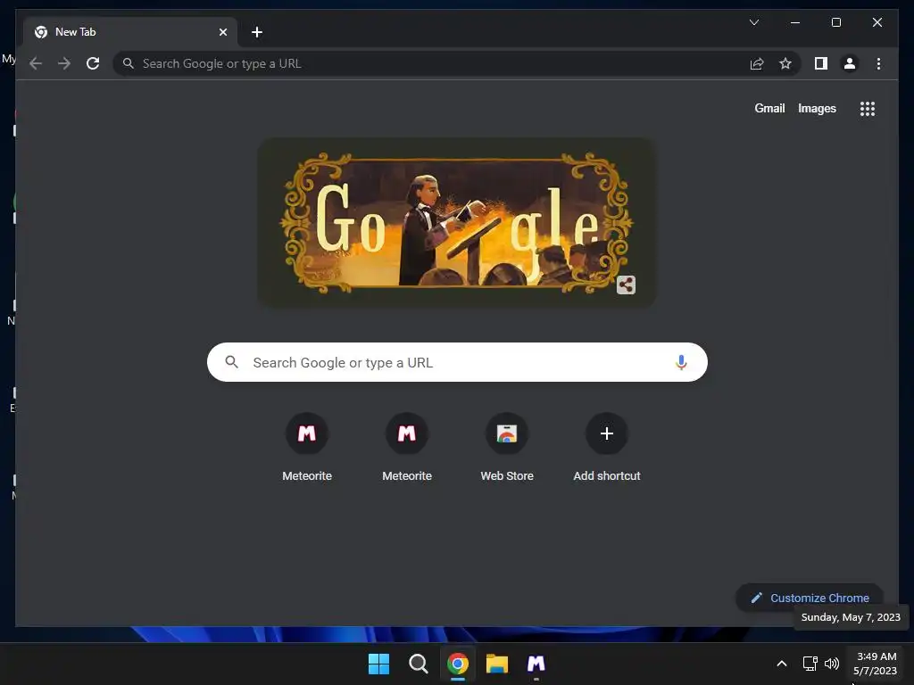
Task: Click the network icon in the system tray
Action: tap(810, 664)
